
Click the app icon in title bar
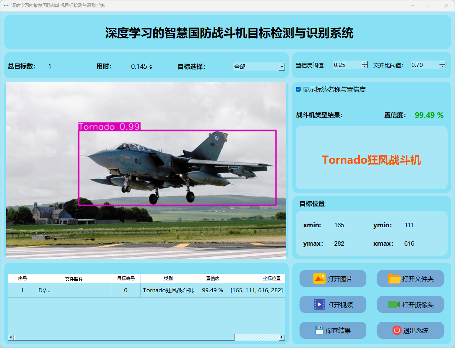coord(6,6)
